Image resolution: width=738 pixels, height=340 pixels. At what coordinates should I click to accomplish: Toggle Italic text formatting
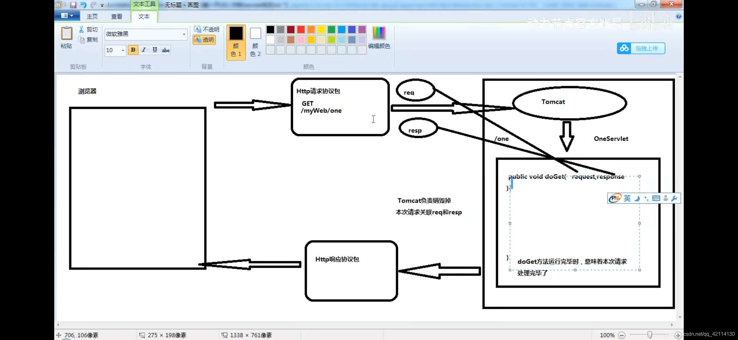[144, 50]
